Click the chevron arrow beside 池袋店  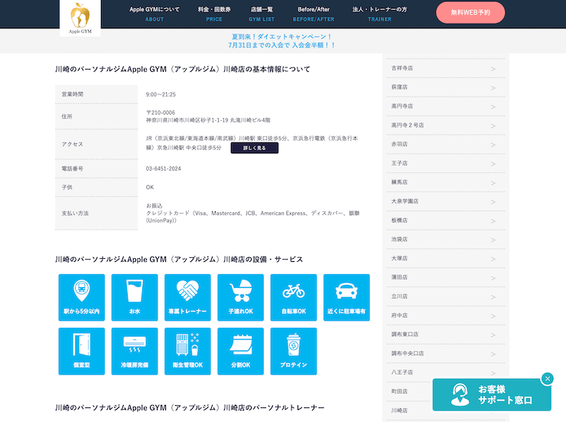coord(493,240)
